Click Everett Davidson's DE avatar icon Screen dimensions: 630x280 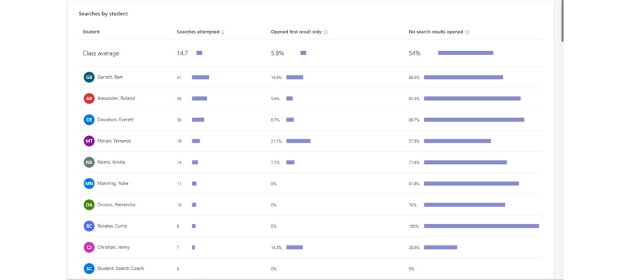click(x=89, y=119)
